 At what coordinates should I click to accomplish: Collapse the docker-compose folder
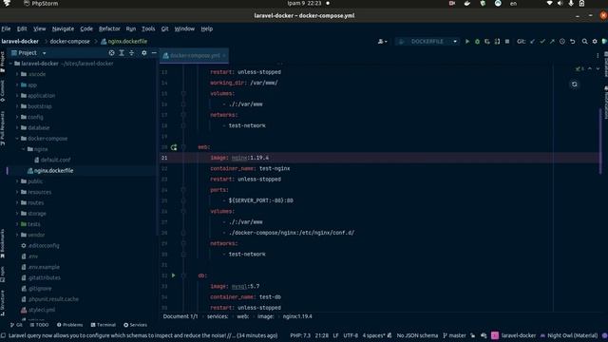pyautogui.click(x=17, y=139)
